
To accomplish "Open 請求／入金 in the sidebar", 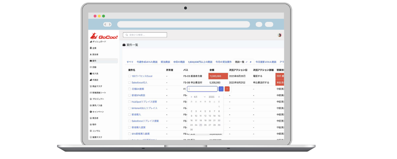I will pos(96,105).
